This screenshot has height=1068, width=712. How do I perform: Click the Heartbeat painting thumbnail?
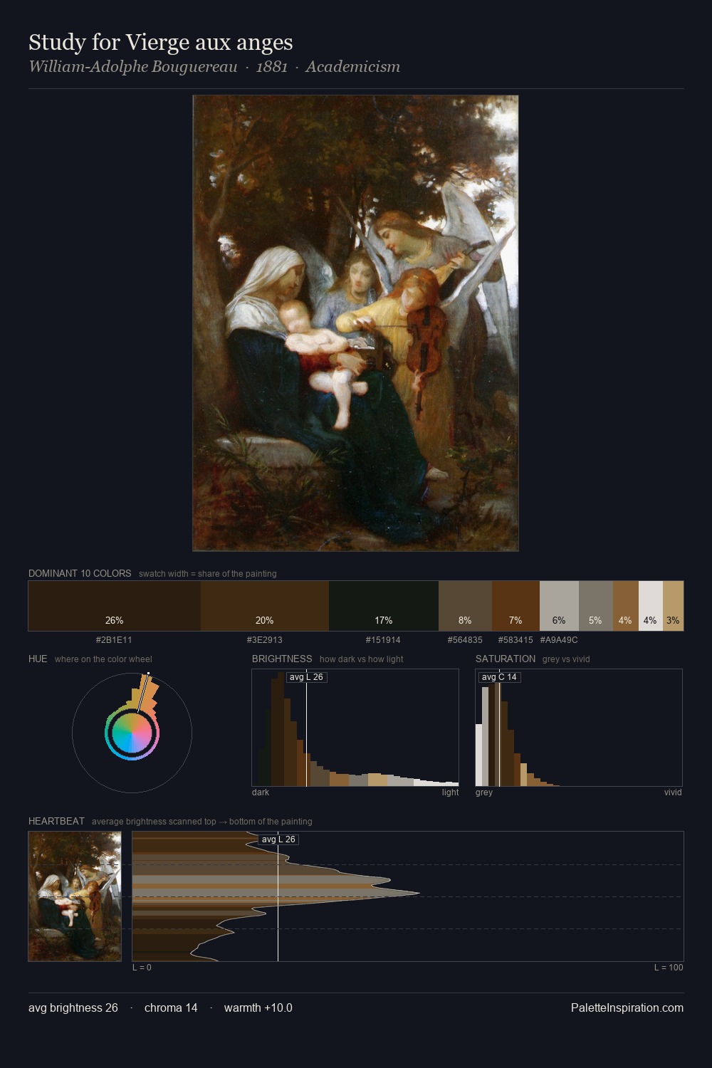pos(75,896)
